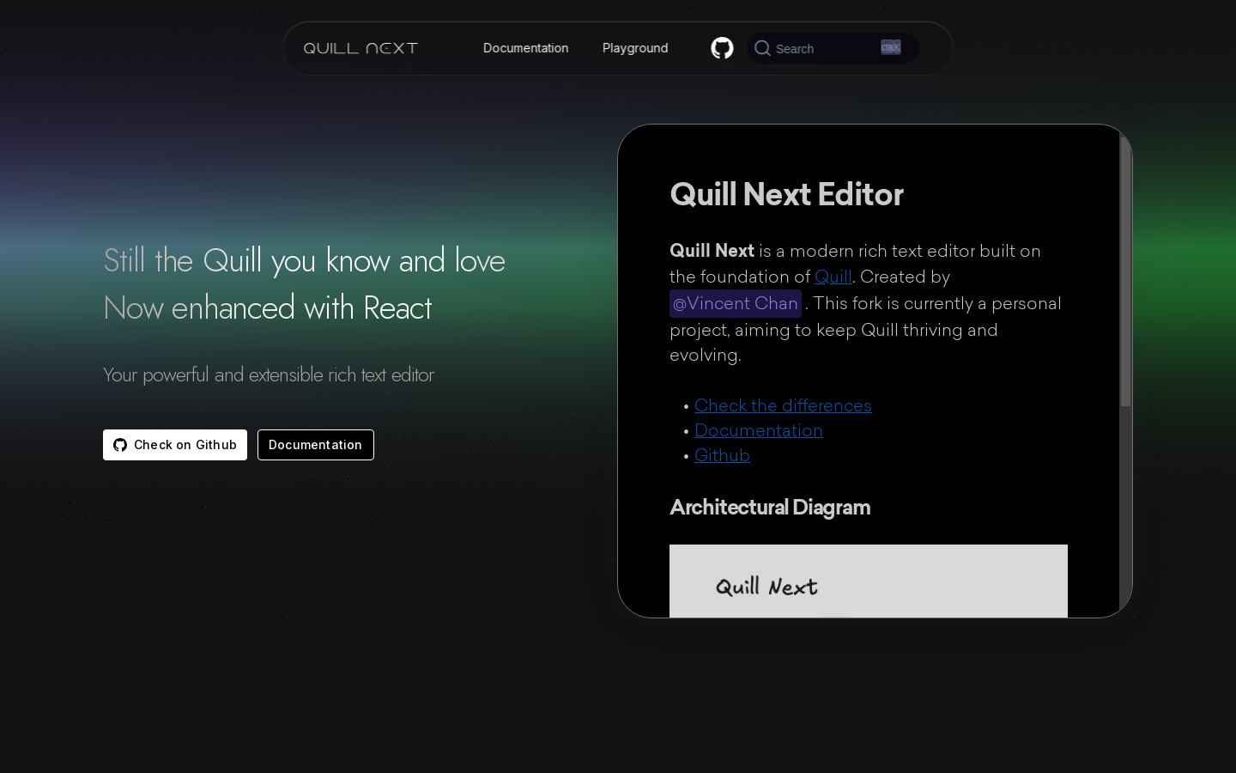Click the Quill Next Editor heading
This screenshot has height=773, width=1236.
click(786, 194)
